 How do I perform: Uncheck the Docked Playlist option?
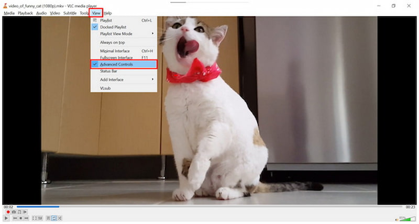pos(112,27)
